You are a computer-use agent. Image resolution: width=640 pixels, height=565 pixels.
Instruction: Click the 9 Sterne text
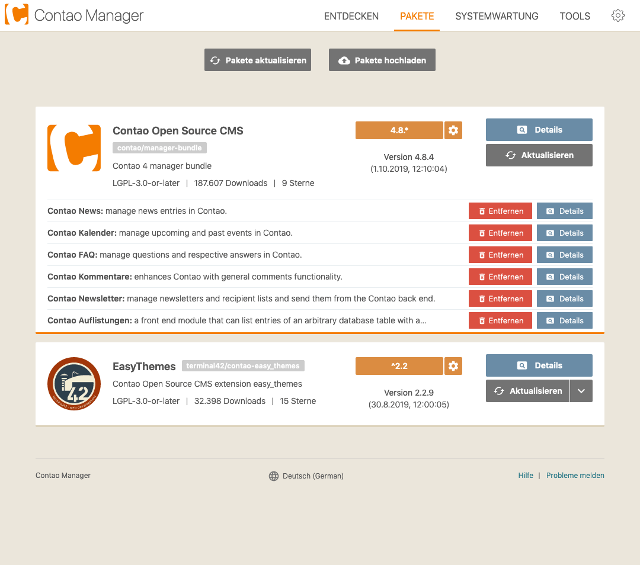click(x=298, y=183)
